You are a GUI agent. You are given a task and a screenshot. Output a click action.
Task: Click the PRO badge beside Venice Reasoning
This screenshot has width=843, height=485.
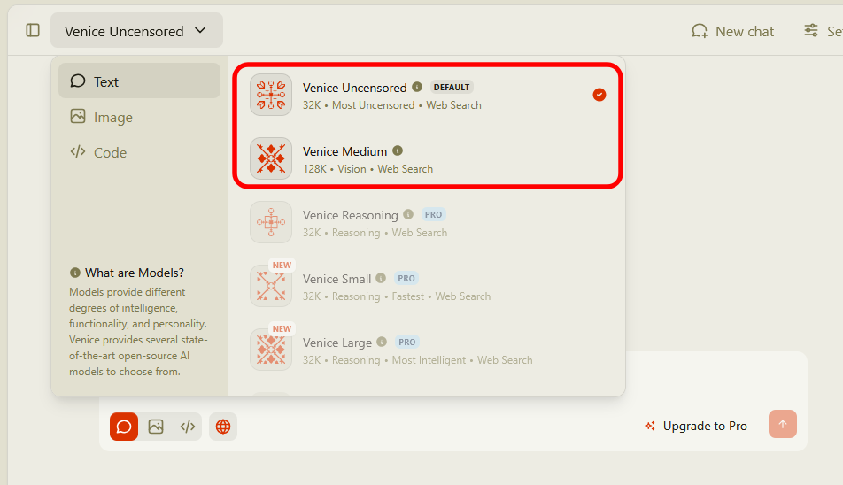click(x=433, y=215)
